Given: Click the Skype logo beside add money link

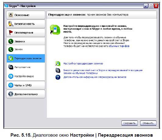Looking at the screenshot, I should [x=58, y=70].
